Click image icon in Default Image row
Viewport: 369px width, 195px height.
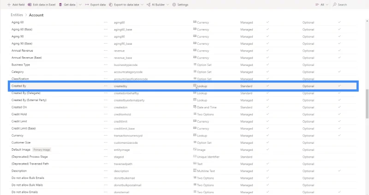pos(195,149)
